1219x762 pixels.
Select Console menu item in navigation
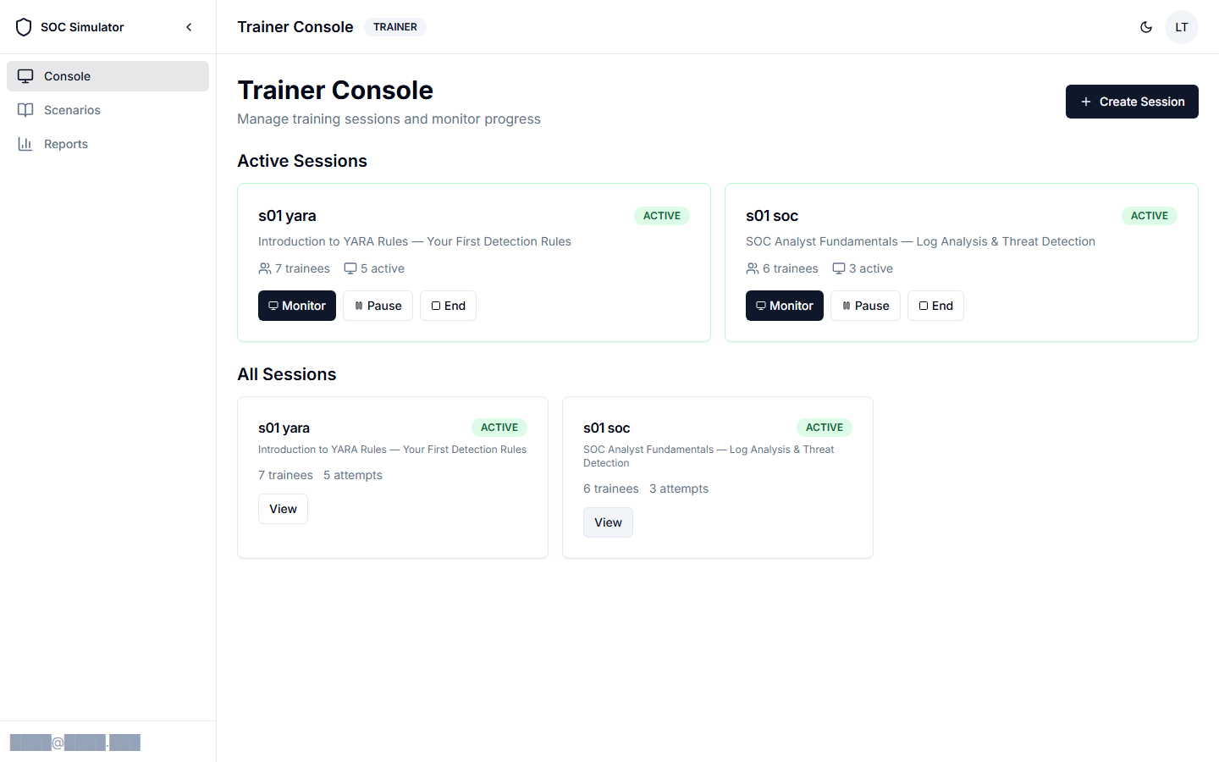pyautogui.click(x=67, y=76)
